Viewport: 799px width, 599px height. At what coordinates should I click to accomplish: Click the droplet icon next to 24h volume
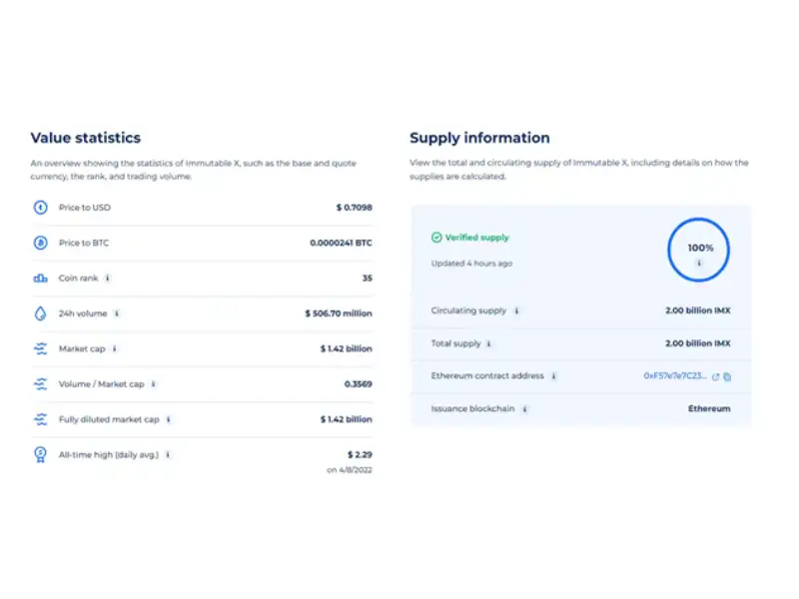(40, 313)
